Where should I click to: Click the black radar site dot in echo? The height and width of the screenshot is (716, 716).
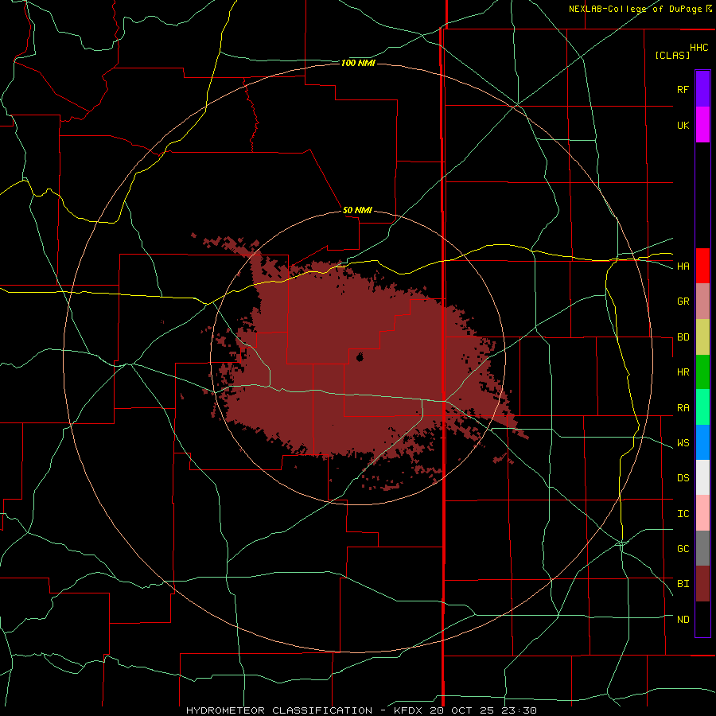[x=360, y=357]
